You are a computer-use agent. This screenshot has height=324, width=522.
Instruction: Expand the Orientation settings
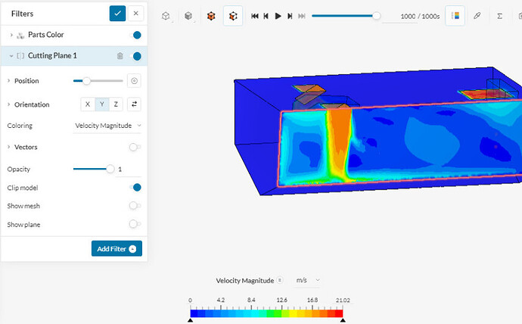coord(8,104)
